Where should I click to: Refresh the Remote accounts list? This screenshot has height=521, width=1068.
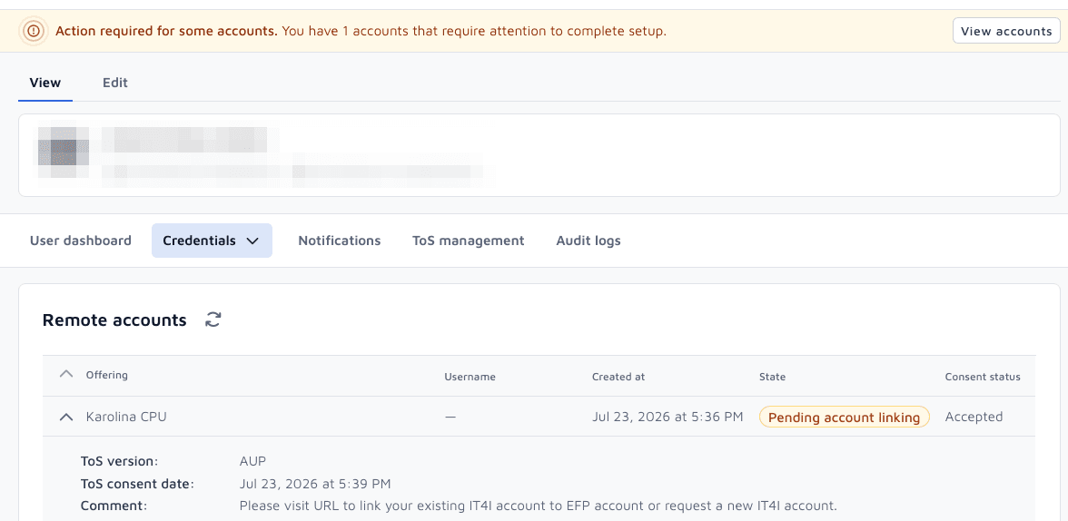213,319
